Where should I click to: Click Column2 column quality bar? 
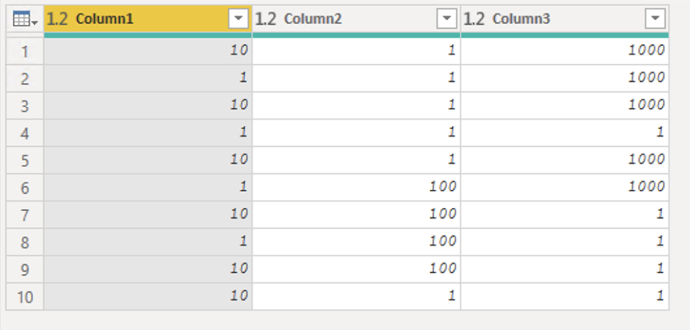tap(356, 35)
